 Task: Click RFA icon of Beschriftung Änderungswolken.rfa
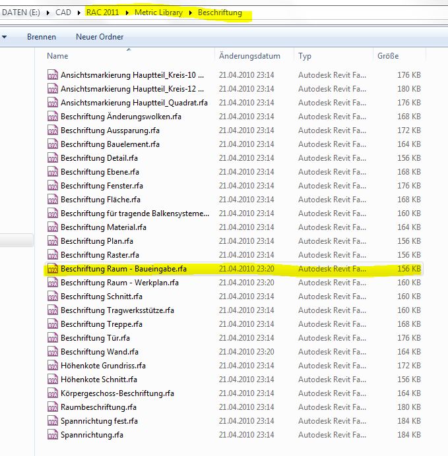(x=52, y=117)
